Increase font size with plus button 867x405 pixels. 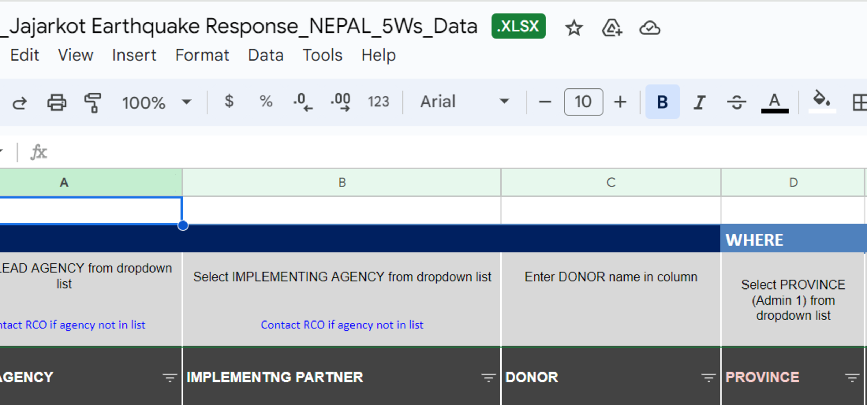pyautogui.click(x=620, y=102)
